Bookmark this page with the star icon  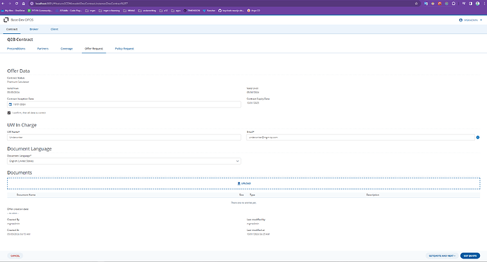tap(416, 4)
